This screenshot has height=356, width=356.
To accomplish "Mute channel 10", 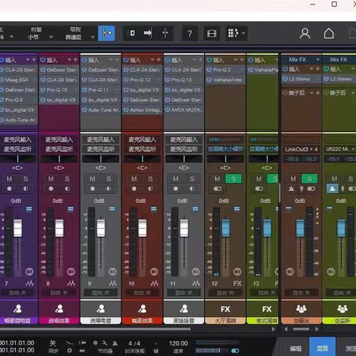I will coord(134,179).
